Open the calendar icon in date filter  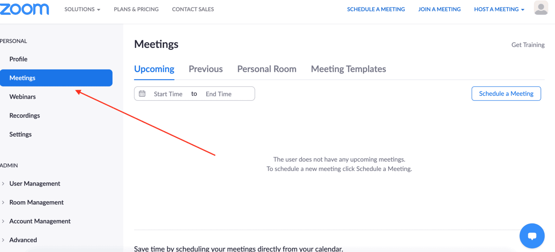click(x=142, y=93)
